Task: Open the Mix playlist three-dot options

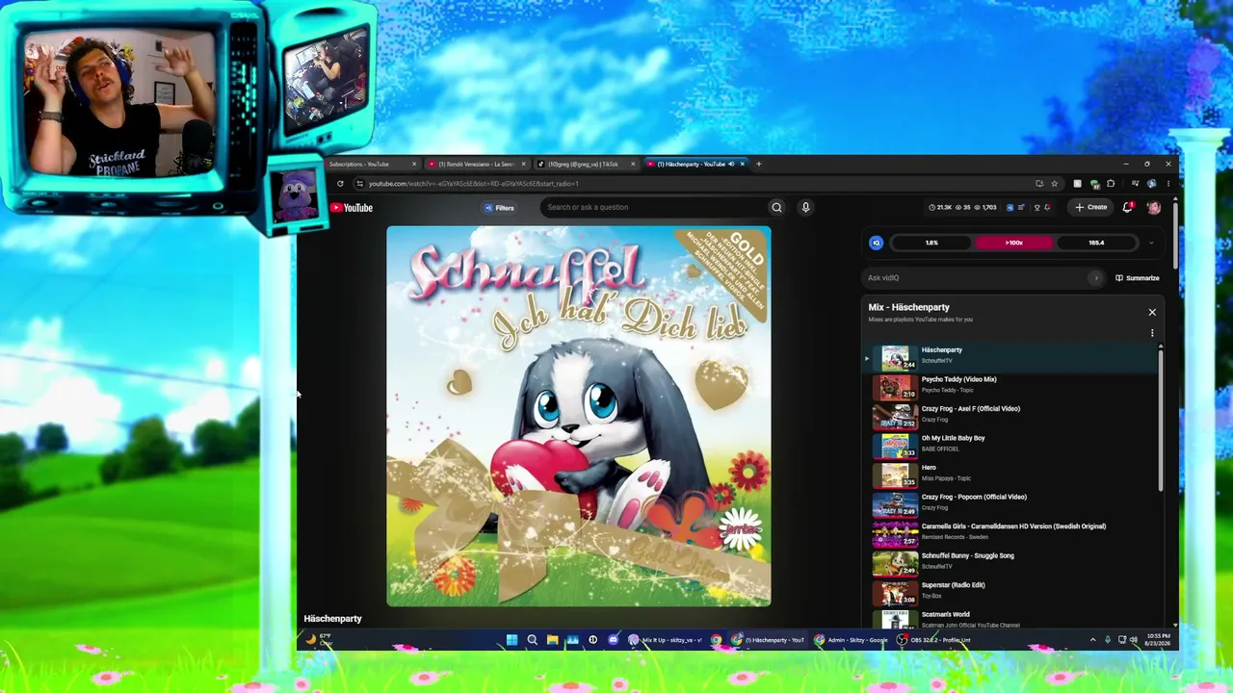Action: (x=1152, y=333)
